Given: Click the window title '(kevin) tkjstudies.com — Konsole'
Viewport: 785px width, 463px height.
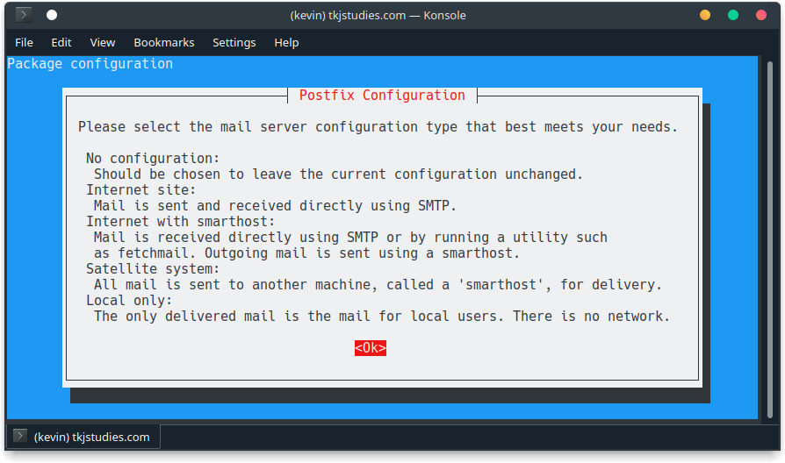Looking at the screenshot, I should pos(378,16).
